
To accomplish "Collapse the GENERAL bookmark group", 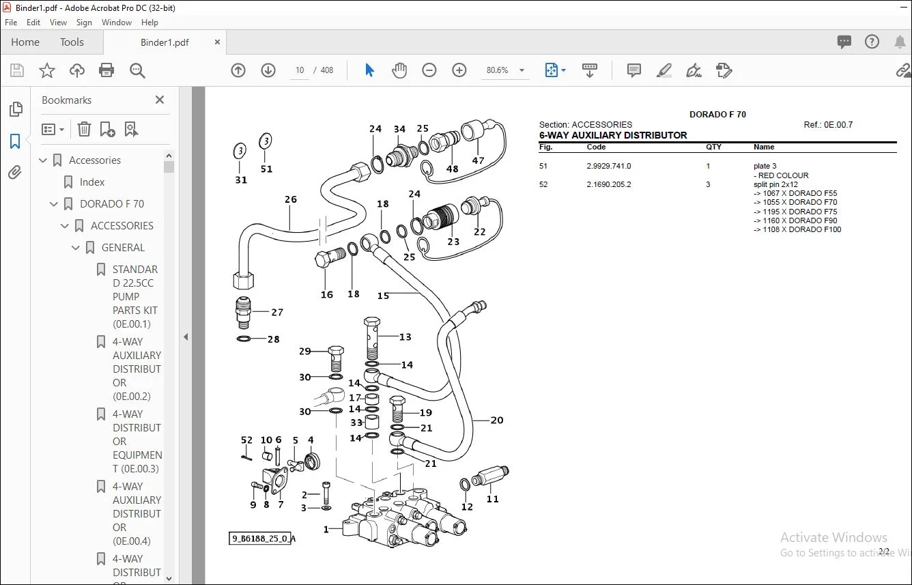I will (x=76, y=248).
